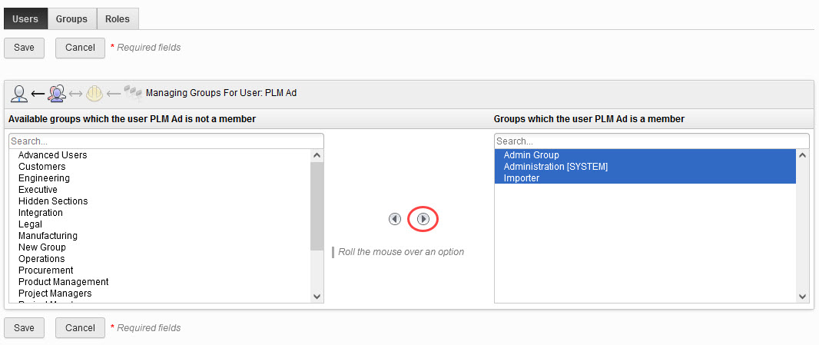
Task: Click the user icon in header breadcrumb
Action: 19,94
